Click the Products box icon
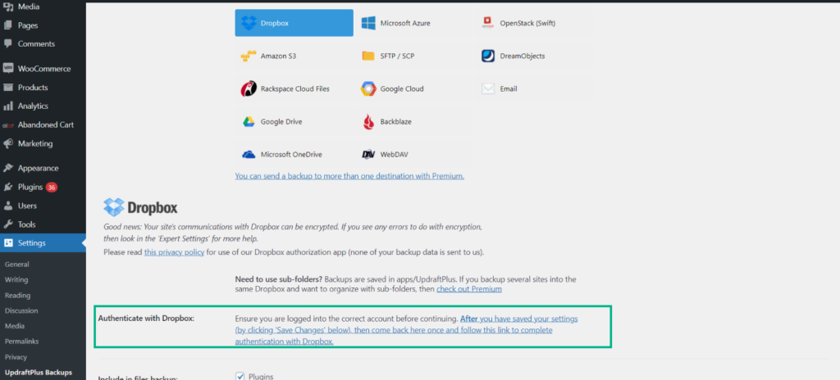840x380 pixels. 8,88
